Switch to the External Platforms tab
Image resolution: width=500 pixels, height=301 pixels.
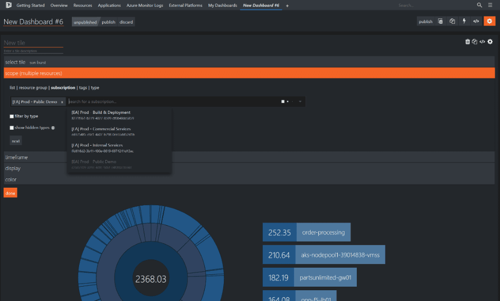(x=186, y=6)
